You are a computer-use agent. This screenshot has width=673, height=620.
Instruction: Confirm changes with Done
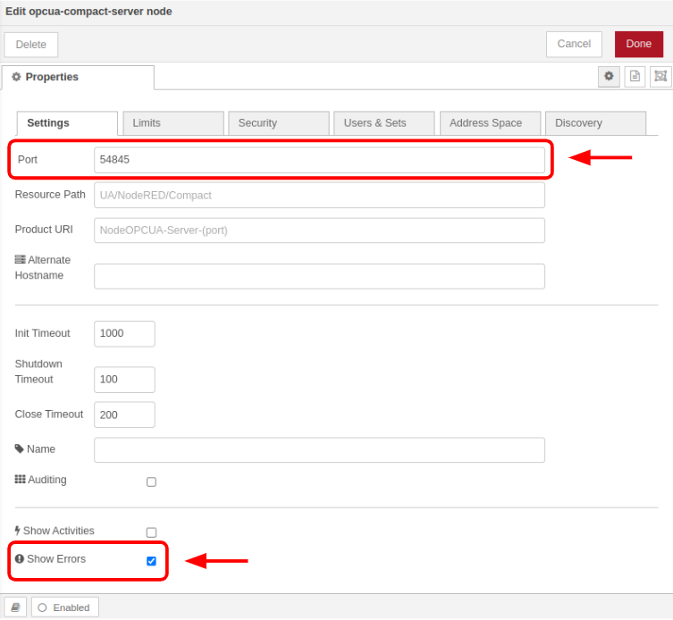pyautogui.click(x=639, y=44)
